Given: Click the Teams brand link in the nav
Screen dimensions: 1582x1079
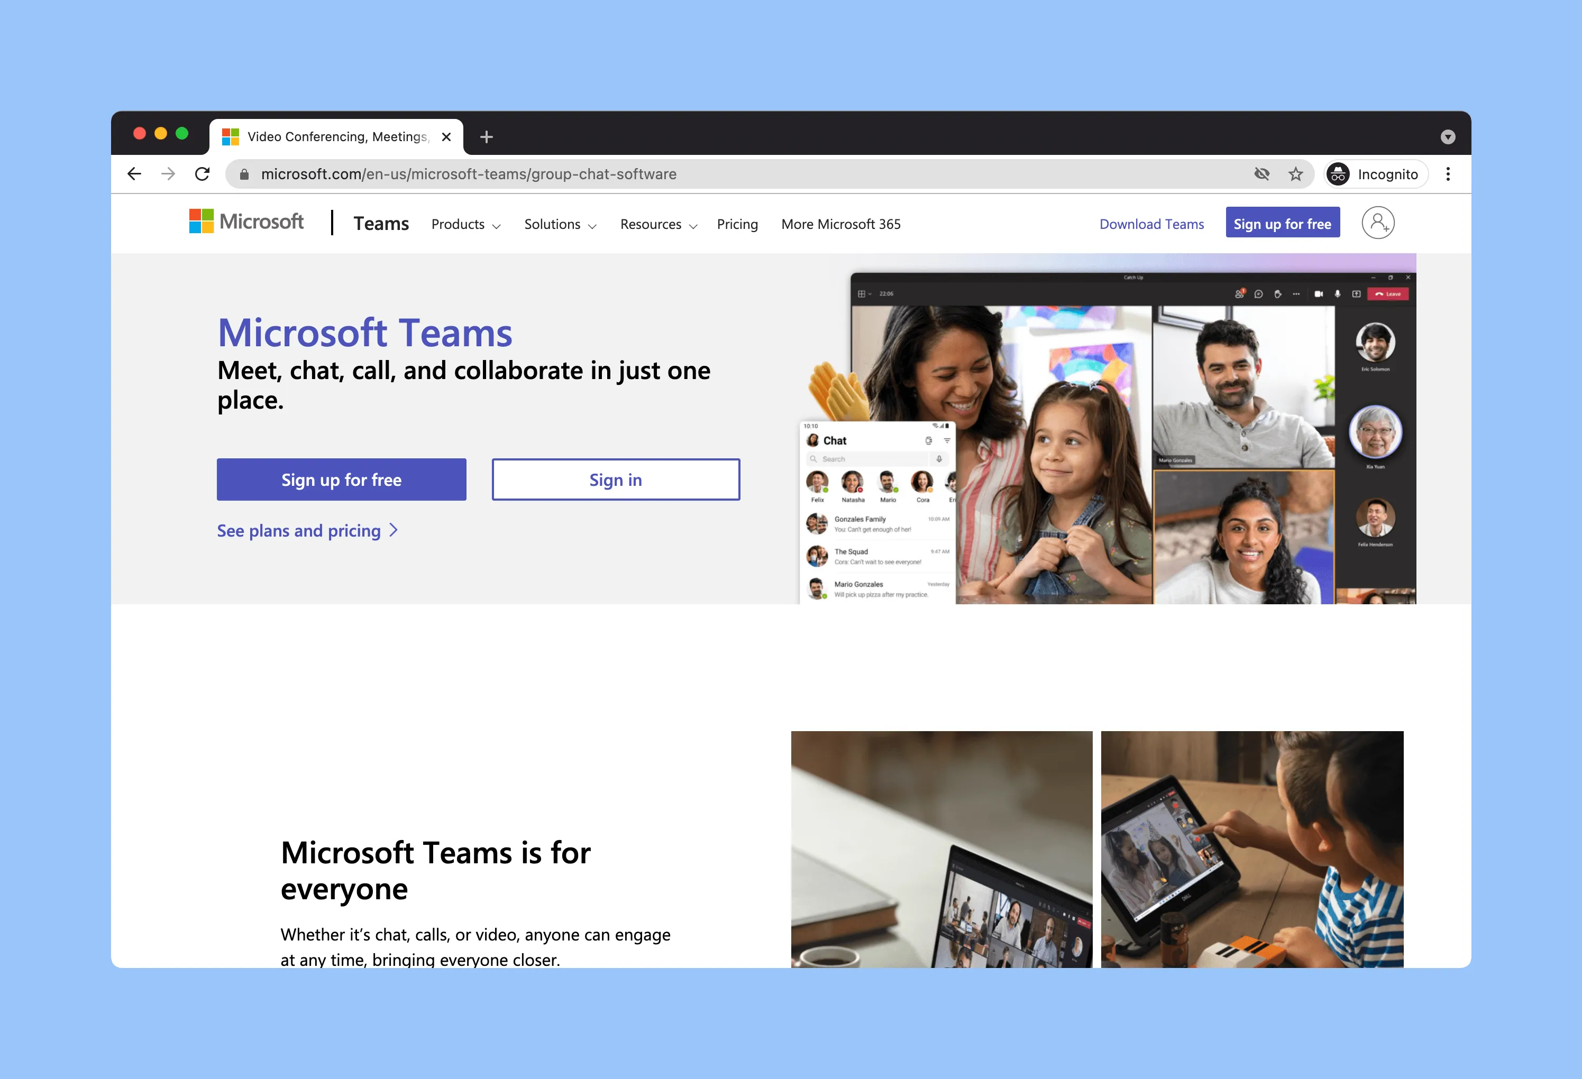Looking at the screenshot, I should (381, 224).
